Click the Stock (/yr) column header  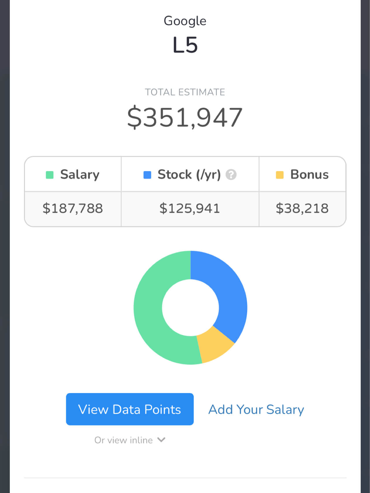[x=190, y=174]
